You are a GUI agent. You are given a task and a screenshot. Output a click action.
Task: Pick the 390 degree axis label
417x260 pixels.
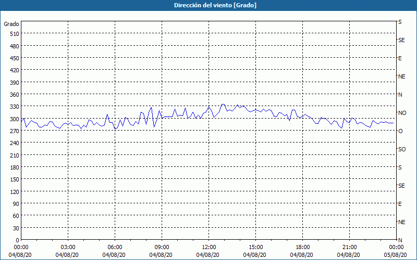[15, 83]
